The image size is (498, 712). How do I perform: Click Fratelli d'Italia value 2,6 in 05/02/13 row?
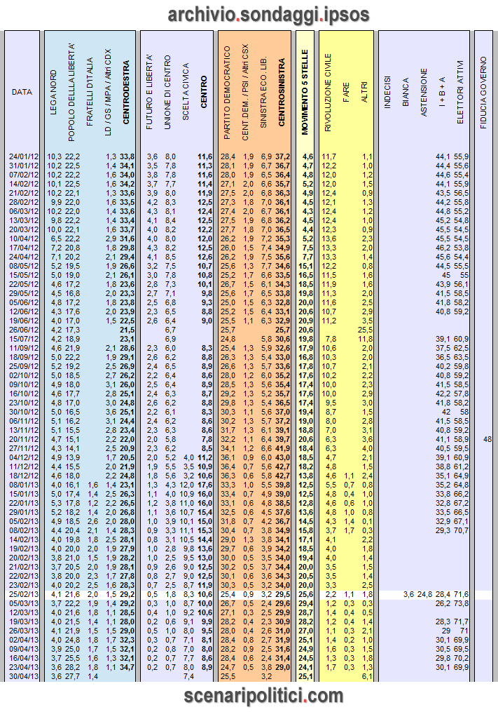pos(92,521)
